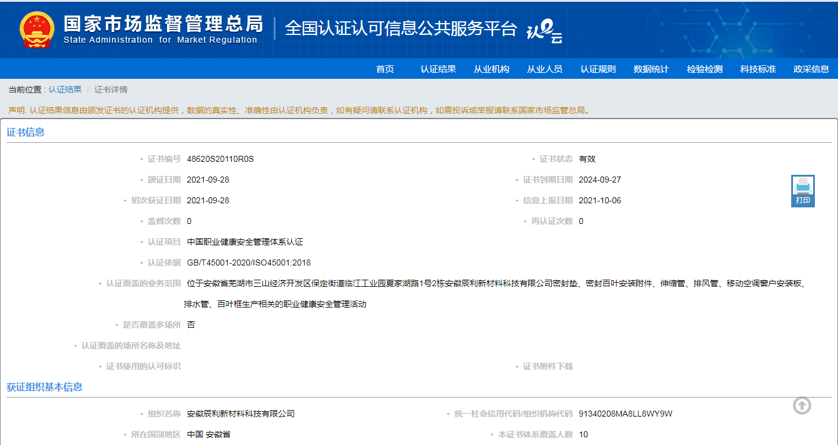Screen dimensions: 838x445
Task: Click the 国家市场监督管理总局 title
Action: pyautogui.click(x=163, y=24)
